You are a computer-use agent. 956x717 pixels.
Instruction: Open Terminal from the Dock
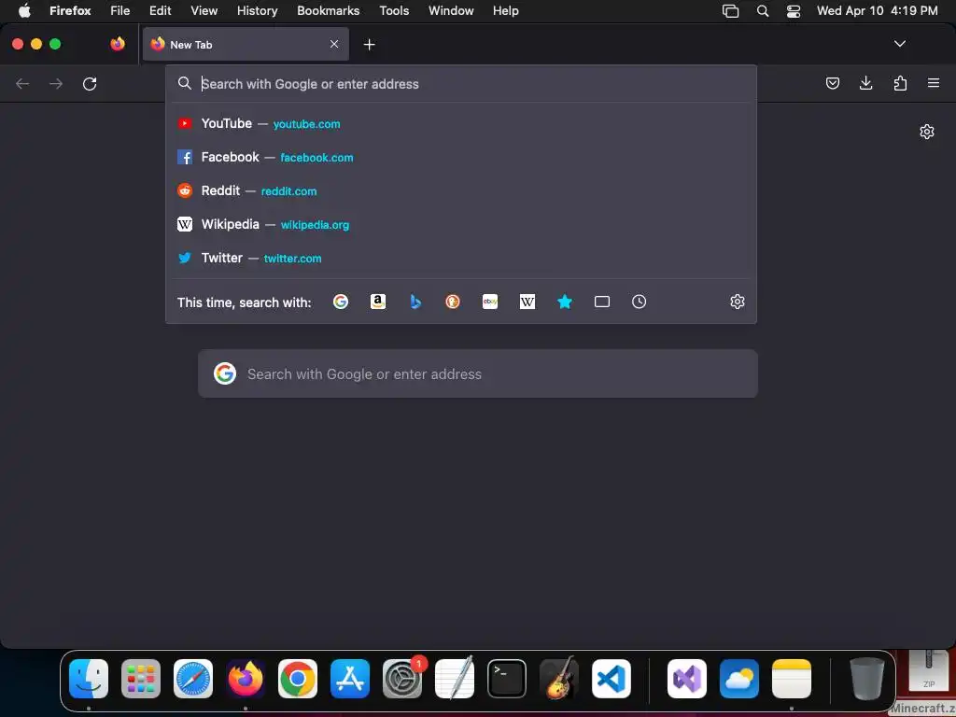tap(507, 679)
